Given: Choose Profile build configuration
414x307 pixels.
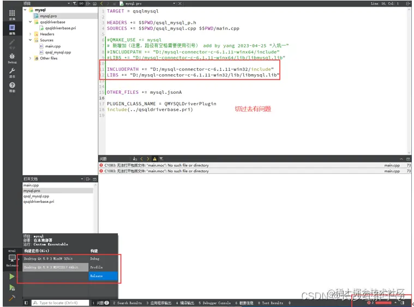Looking at the screenshot, I should [x=103, y=267].
